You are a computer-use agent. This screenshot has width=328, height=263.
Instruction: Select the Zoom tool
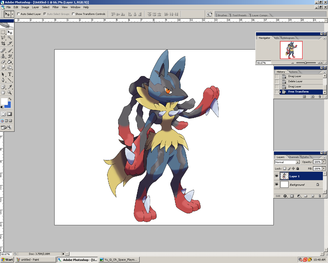click(10, 92)
